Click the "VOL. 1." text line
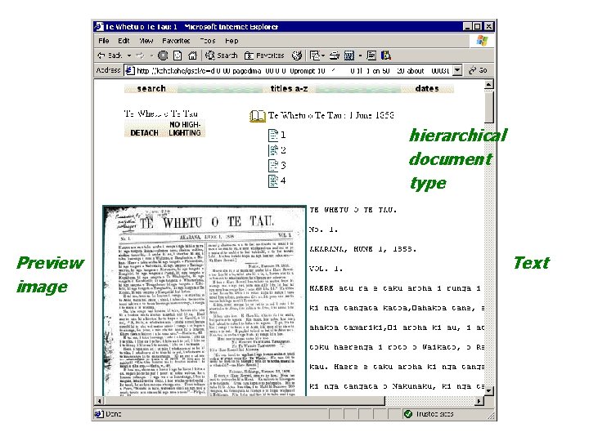 (x=326, y=269)
